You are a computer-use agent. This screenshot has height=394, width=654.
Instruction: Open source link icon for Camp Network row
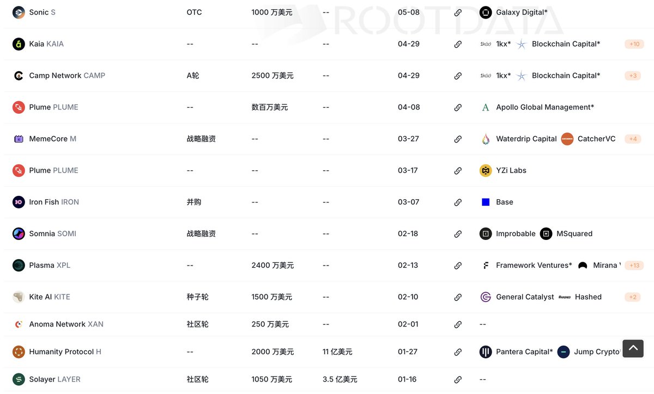(458, 76)
